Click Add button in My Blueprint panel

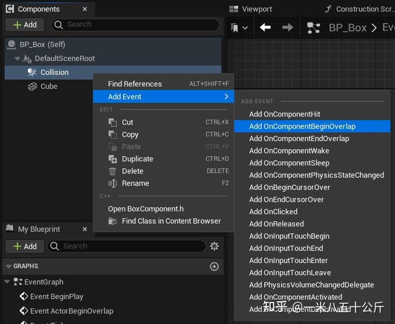pos(24,246)
